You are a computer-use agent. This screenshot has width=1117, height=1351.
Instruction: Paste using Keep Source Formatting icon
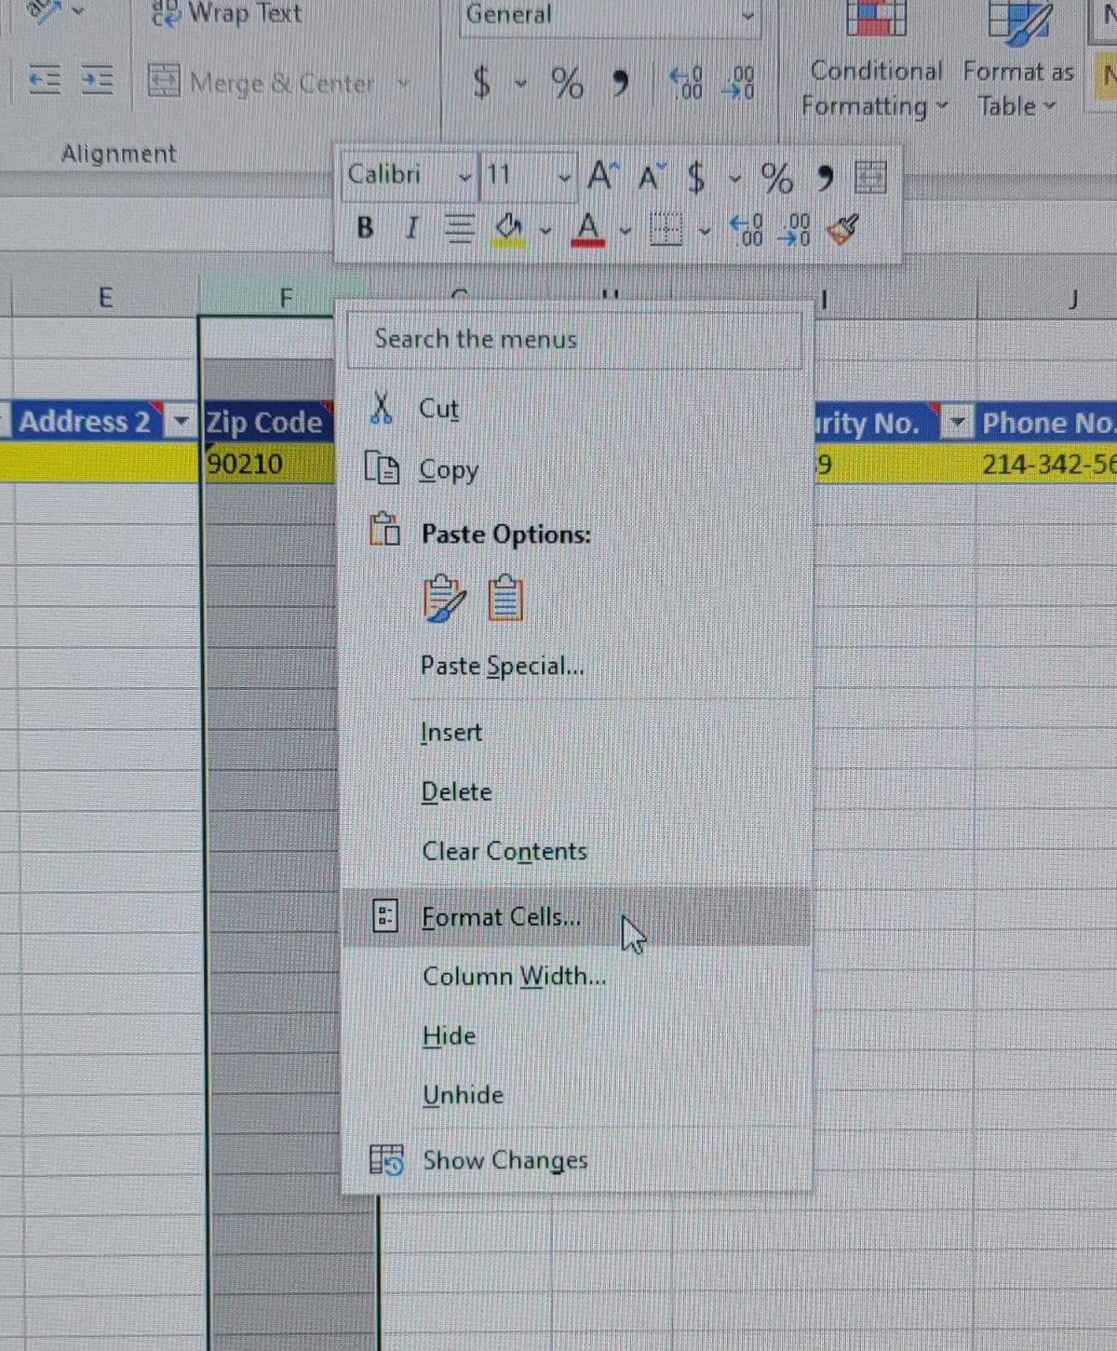[444, 598]
